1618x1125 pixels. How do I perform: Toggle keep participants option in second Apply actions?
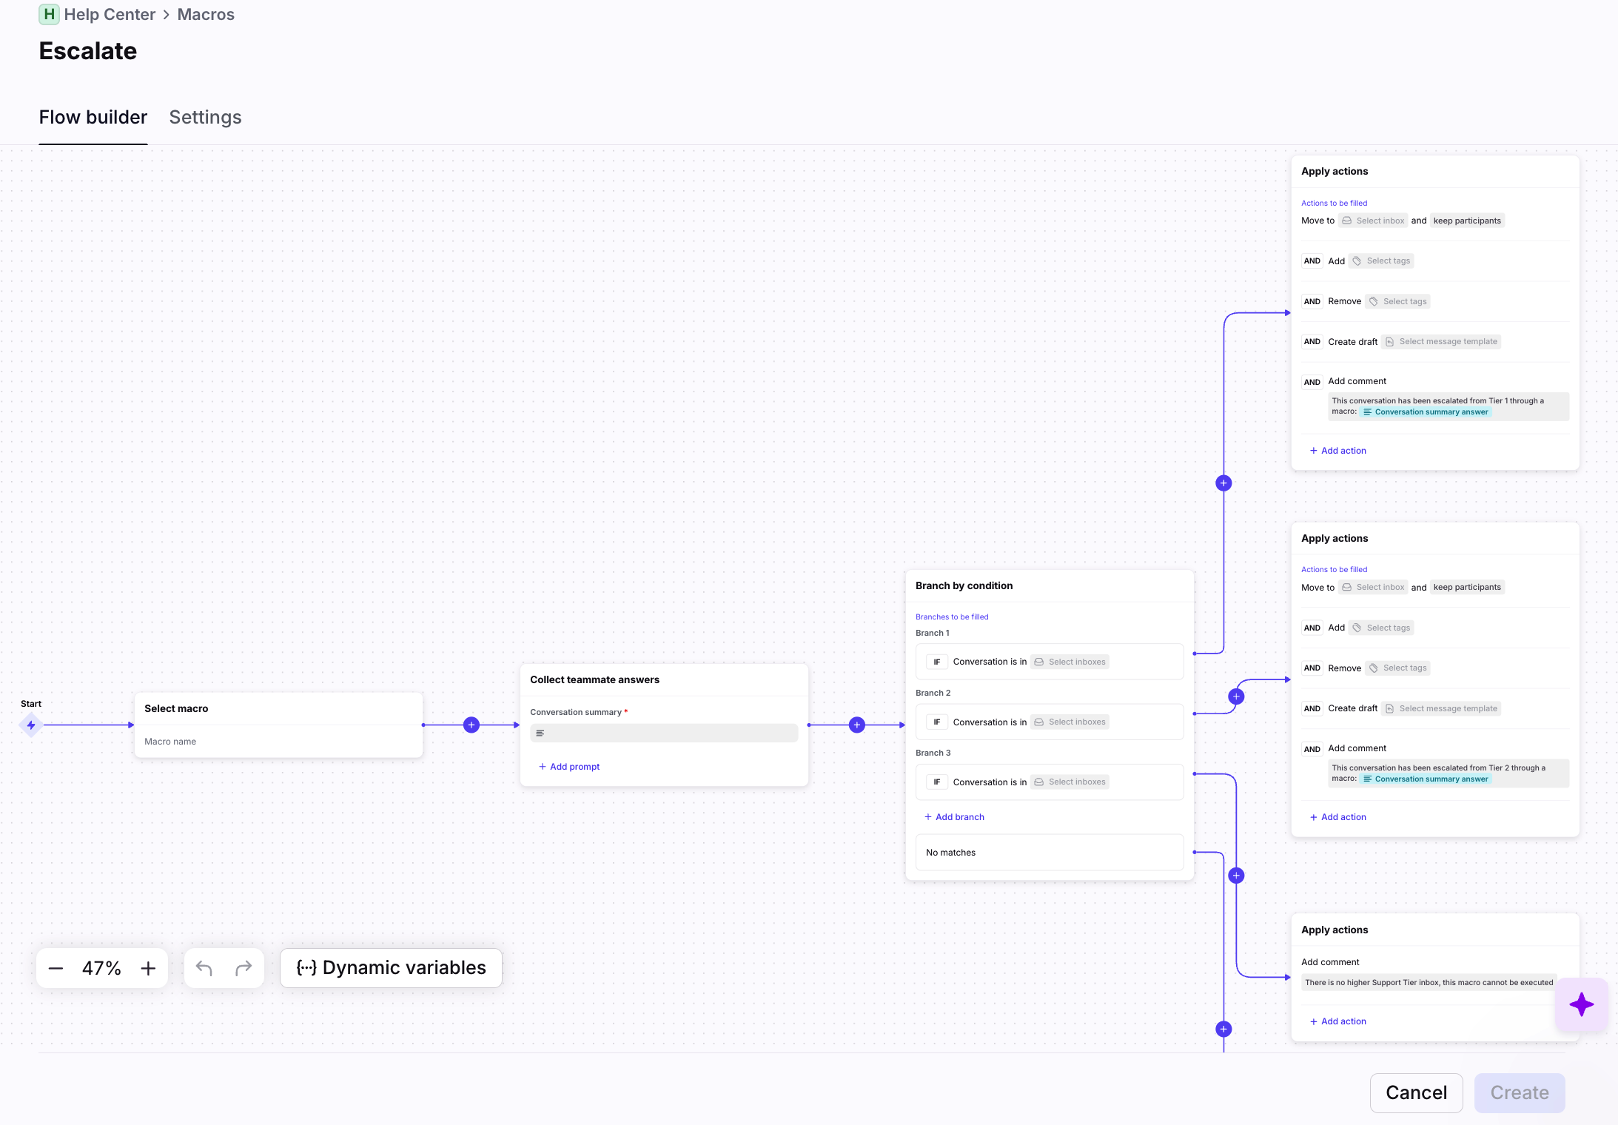[1467, 587]
